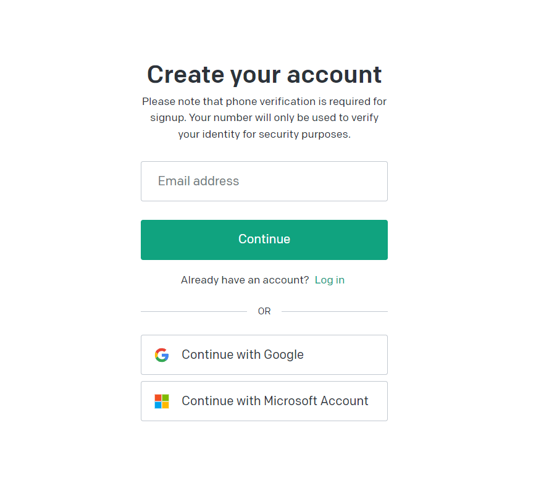The width and height of the screenshot is (536, 478).
Task: Click the divider line right of OR
Action: (x=335, y=311)
